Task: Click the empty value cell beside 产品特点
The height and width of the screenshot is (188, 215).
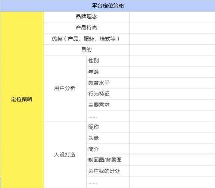Action: coord(172,28)
